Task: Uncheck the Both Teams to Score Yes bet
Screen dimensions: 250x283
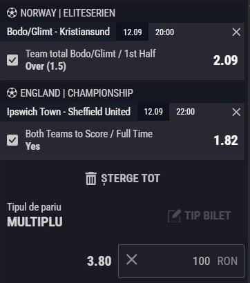Action: coord(12,140)
